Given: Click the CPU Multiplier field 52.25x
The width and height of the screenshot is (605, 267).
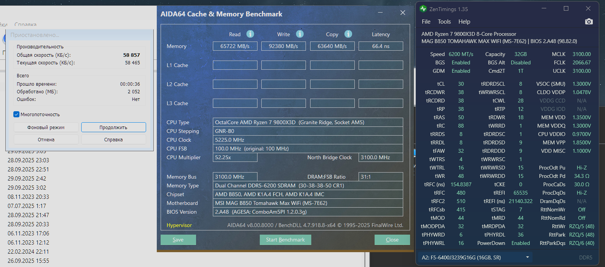Looking at the screenshot, I should coord(235,157).
